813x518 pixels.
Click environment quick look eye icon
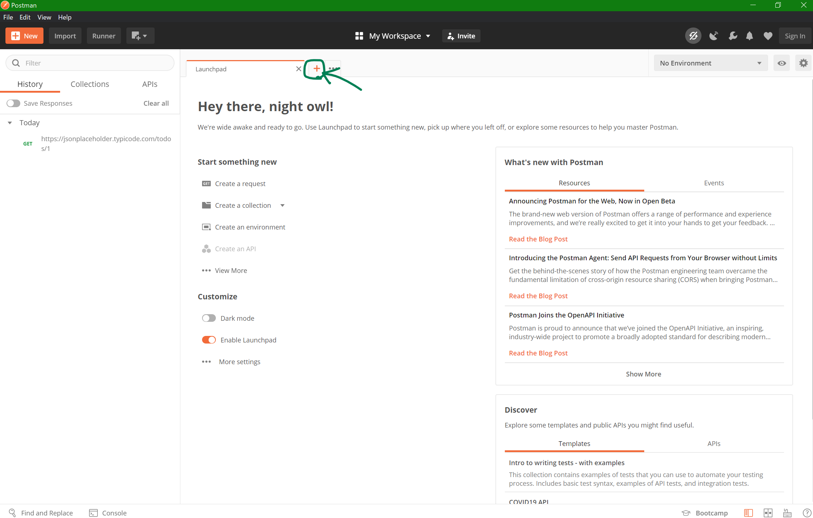pyautogui.click(x=781, y=63)
